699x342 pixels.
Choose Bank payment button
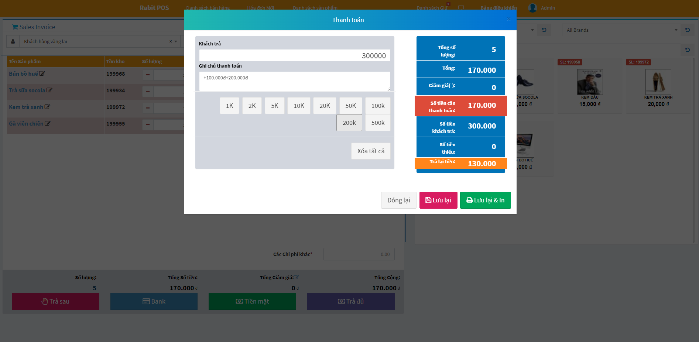154,301
